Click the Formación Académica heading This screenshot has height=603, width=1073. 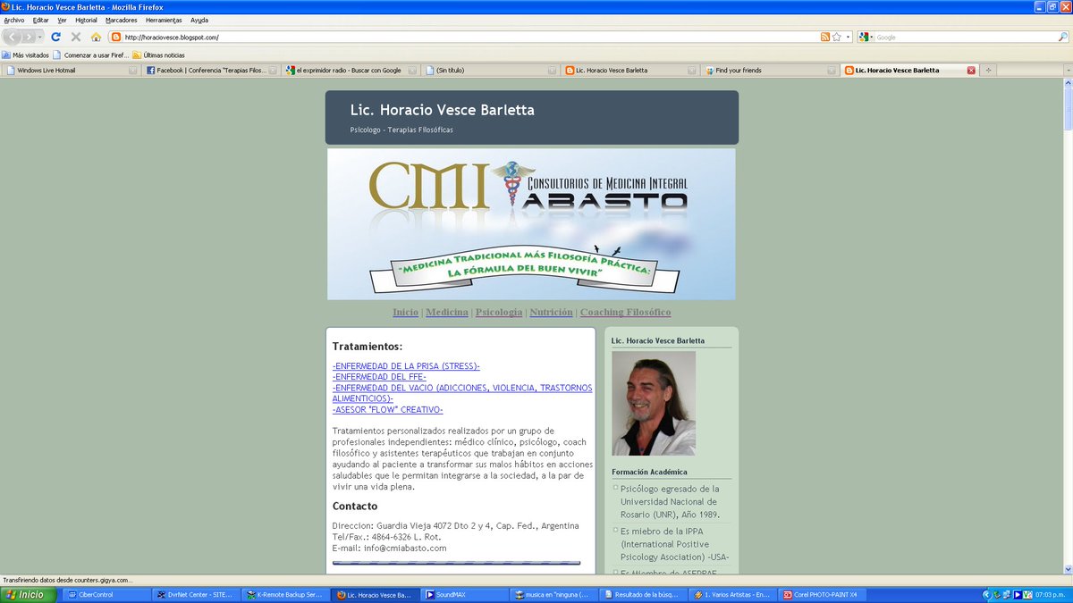pos(649,472)
